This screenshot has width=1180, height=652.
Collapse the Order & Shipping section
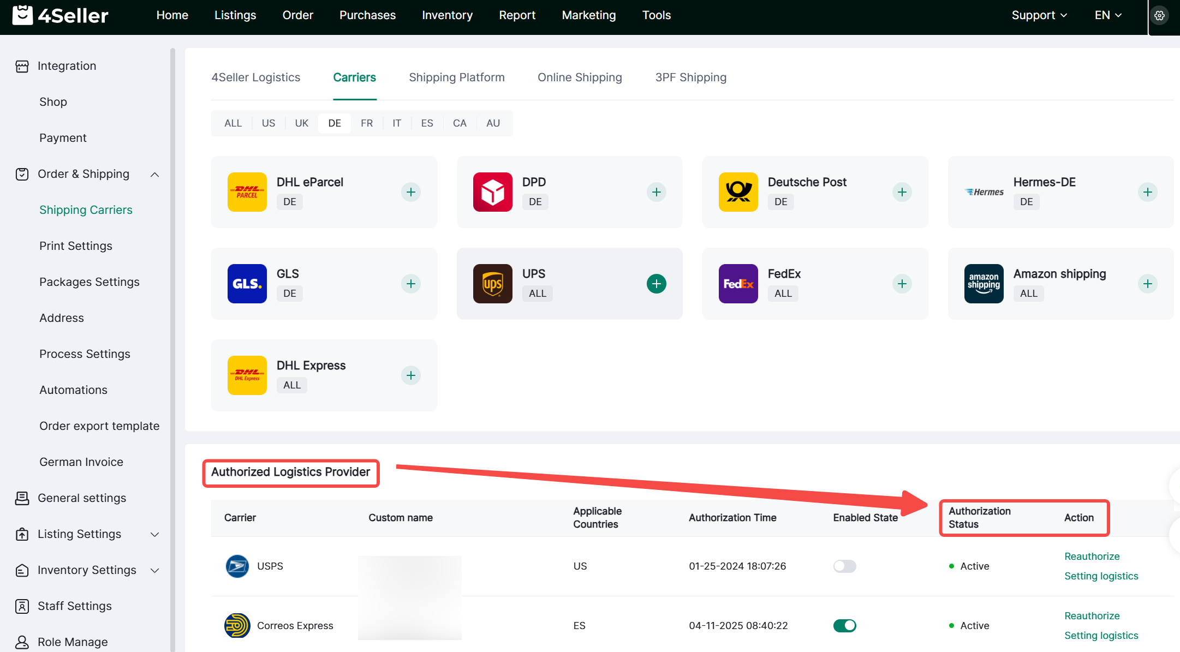[x=154, y=175]
